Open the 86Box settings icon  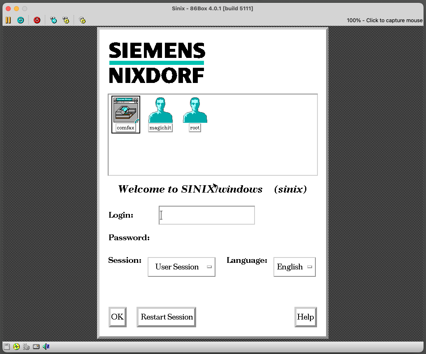[x=82, y=20]
